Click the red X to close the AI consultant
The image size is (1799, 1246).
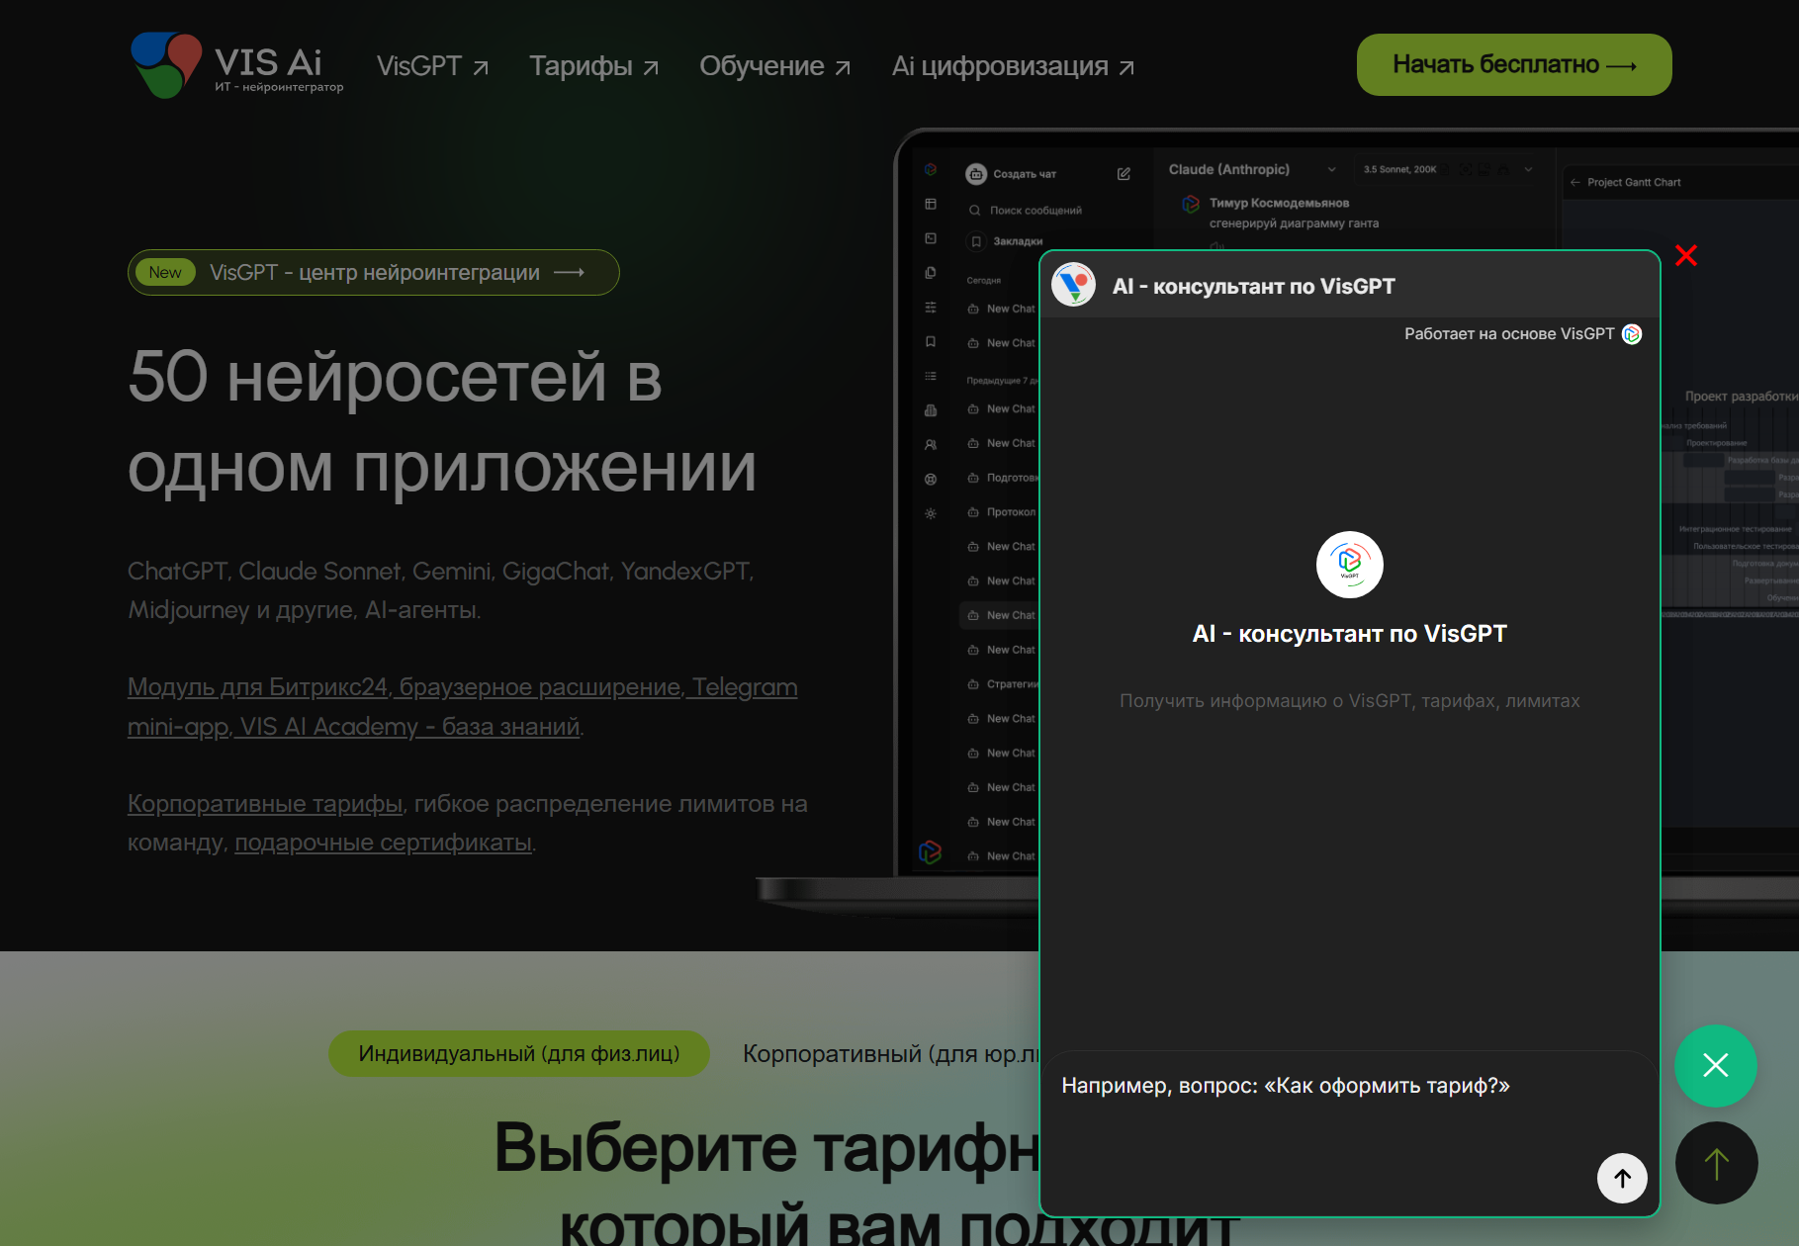click(x=1686, y=255)
